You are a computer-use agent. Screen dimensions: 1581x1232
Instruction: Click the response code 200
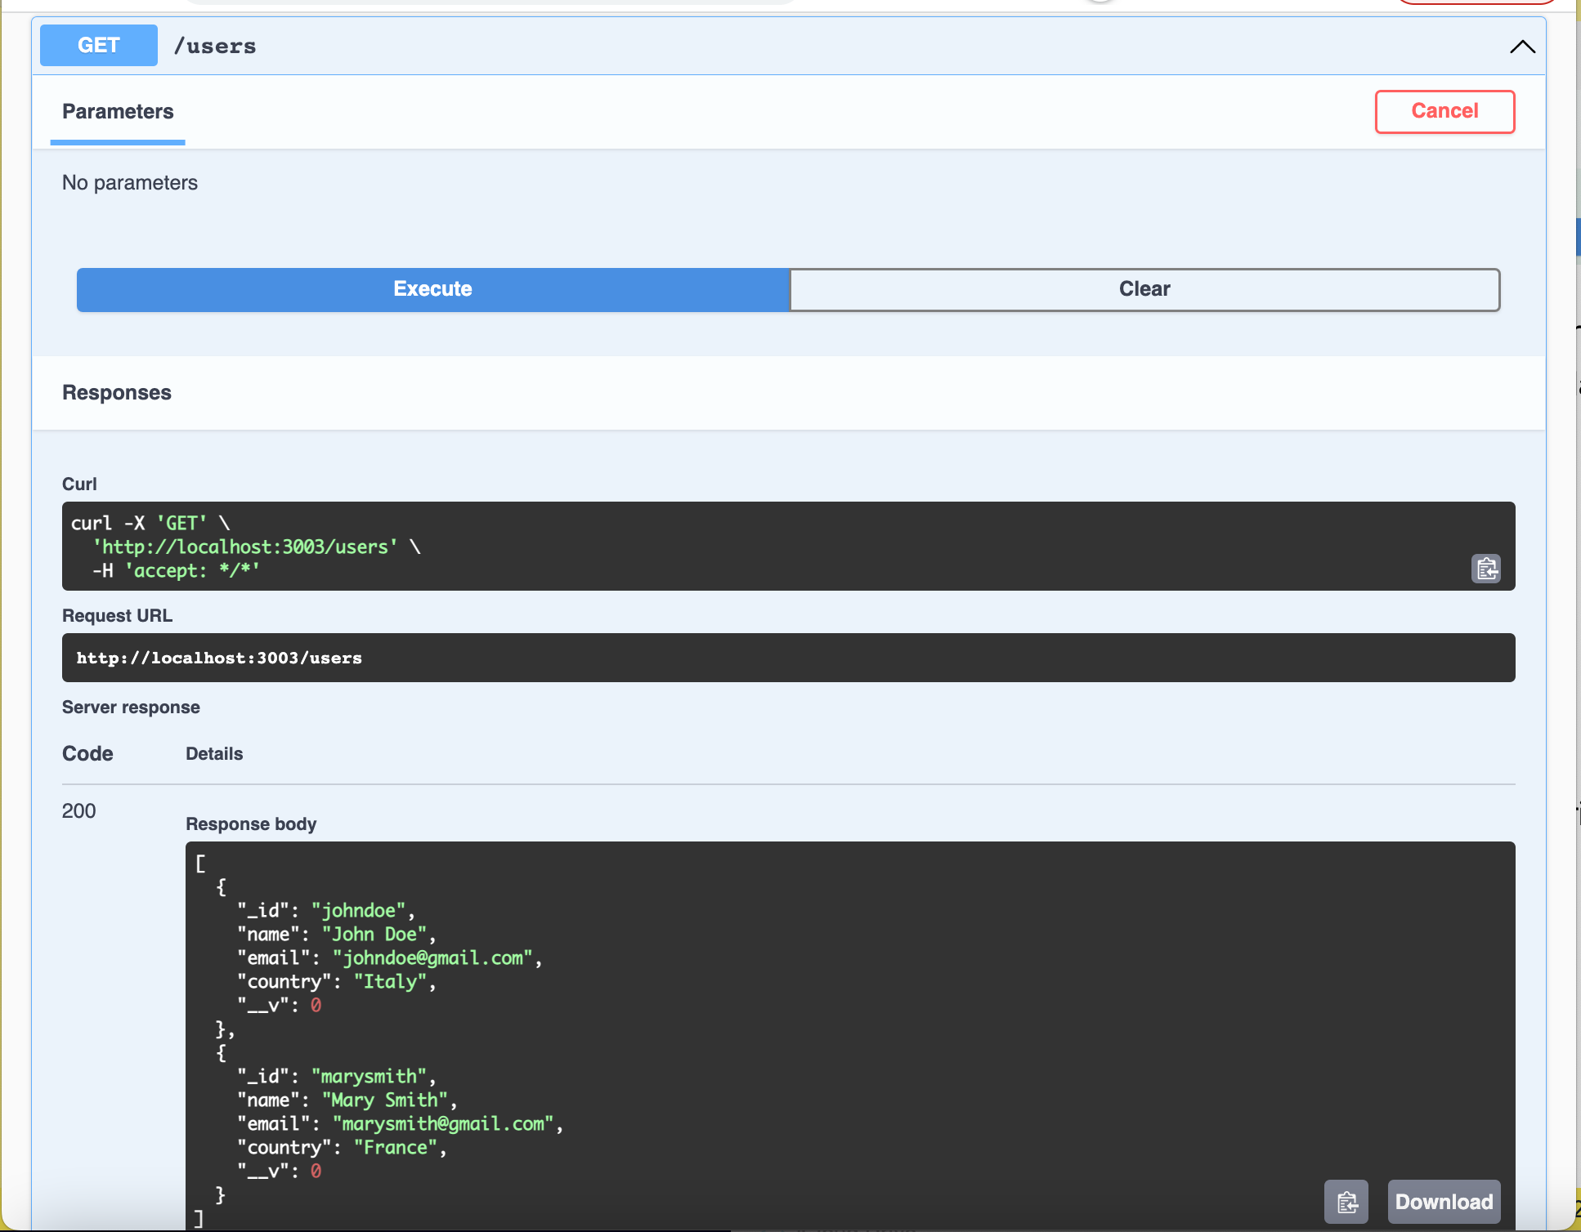78,811
